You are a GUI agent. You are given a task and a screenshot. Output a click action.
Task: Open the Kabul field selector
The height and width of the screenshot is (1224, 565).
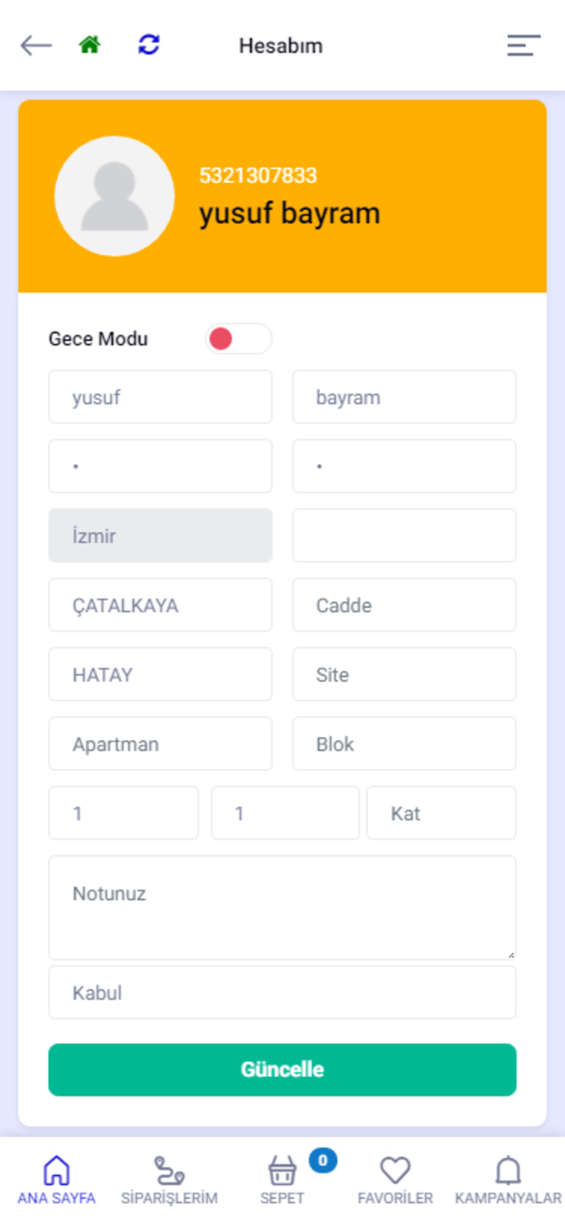tap(281, 992)
